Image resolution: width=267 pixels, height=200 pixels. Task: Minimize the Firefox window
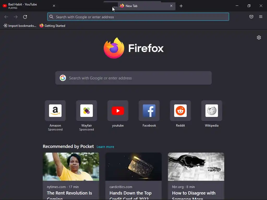pyautogui.click(x=237, y=6)
